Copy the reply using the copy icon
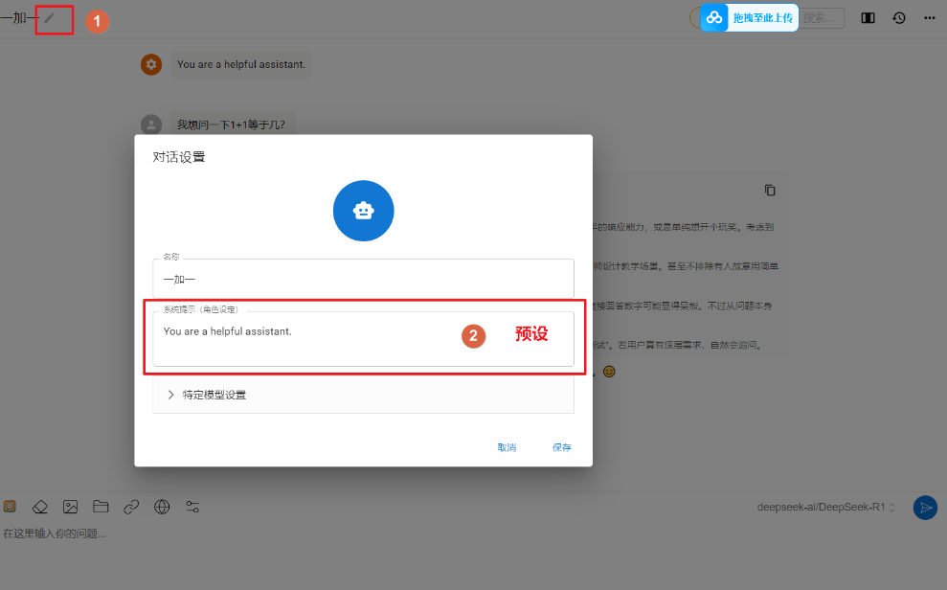Image resolution: width=947 pixels, height=590 pixels. [x=770, y=191]
